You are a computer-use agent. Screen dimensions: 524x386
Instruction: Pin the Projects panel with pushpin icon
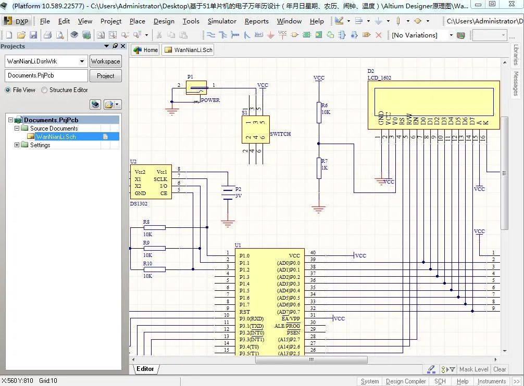(115, 46)
